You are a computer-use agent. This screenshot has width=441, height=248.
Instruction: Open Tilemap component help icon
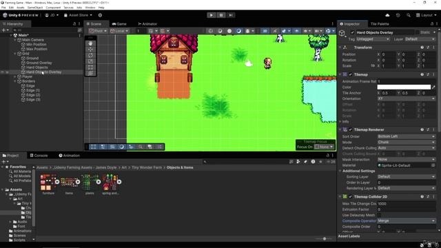pos(422,74)
